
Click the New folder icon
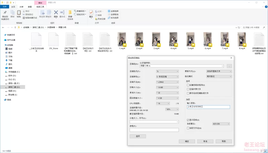pyautogui.click(x=70, y=12)
